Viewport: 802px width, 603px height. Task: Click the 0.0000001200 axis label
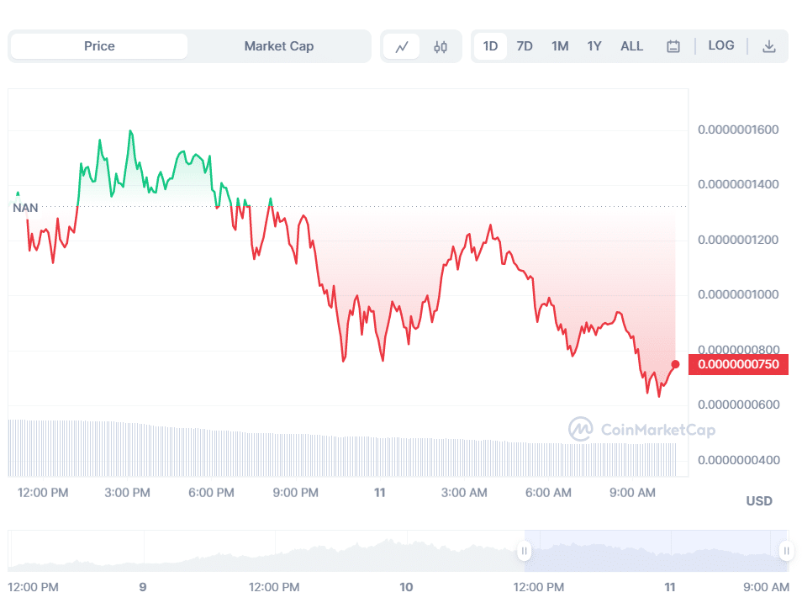click(738, 240)
